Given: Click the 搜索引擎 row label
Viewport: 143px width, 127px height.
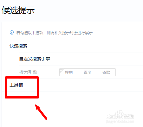Looking at the screenshot, I should (x=28, y=72).
